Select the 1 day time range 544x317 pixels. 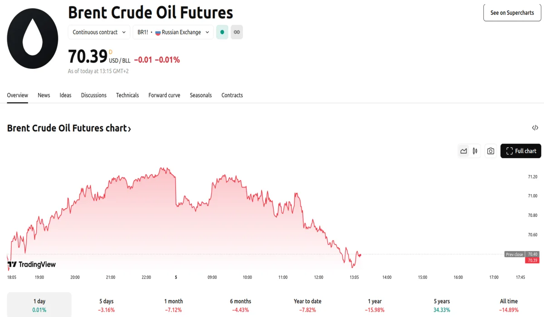coord(39,305)
